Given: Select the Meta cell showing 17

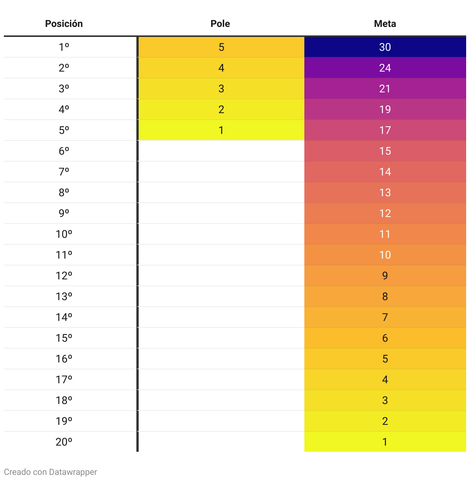Looking at the screenshot, I should click(x=385, y=130).
